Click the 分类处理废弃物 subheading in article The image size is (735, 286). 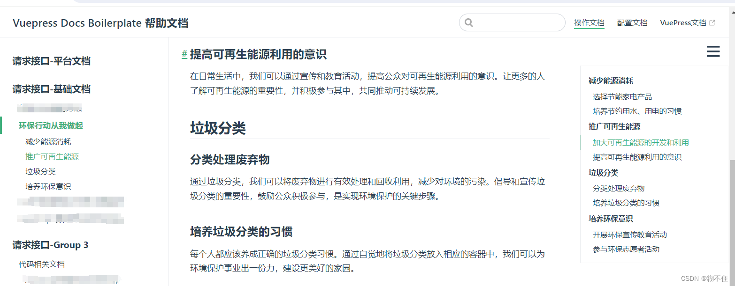[230, 160]
